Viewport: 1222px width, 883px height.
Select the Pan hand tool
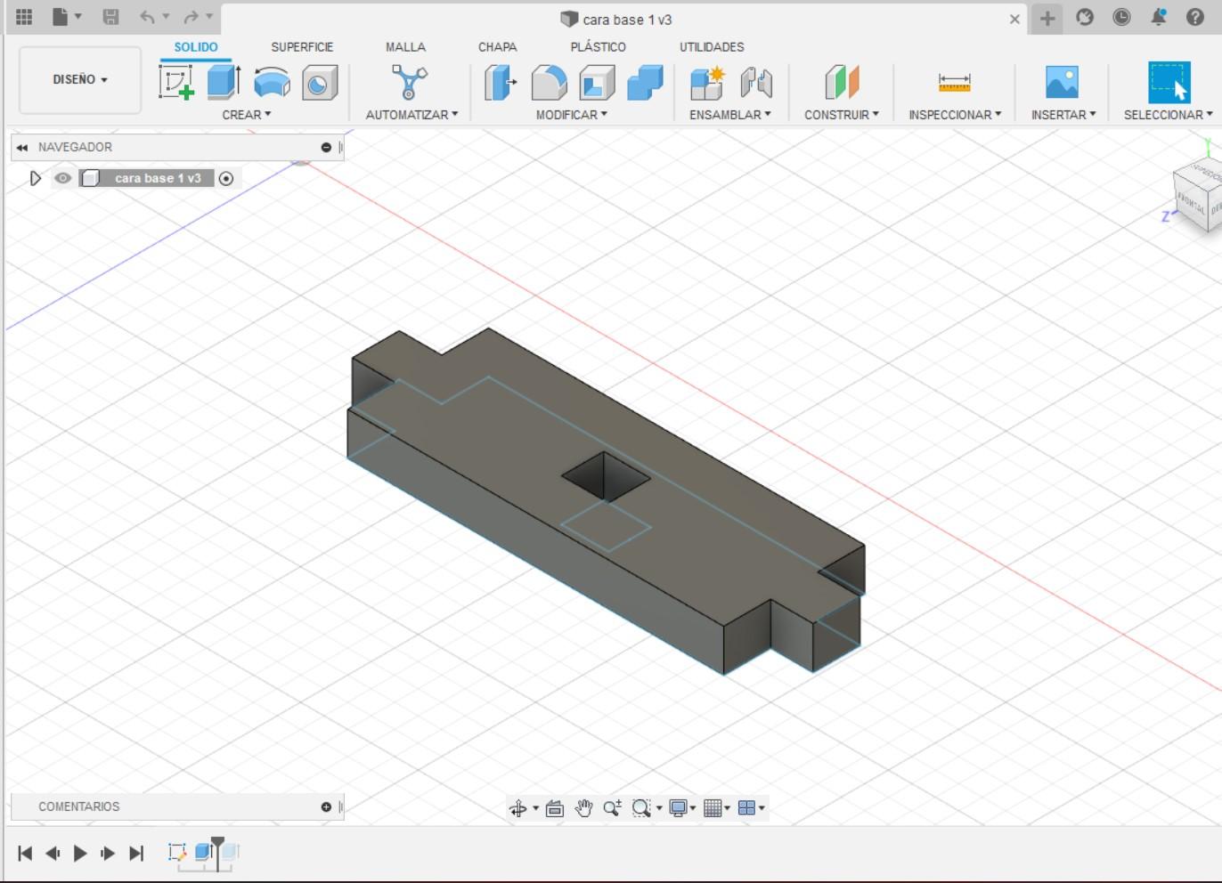point(584,808)
